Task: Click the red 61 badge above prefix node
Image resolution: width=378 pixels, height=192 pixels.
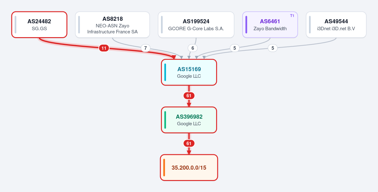Action: [x=189, y=144]
